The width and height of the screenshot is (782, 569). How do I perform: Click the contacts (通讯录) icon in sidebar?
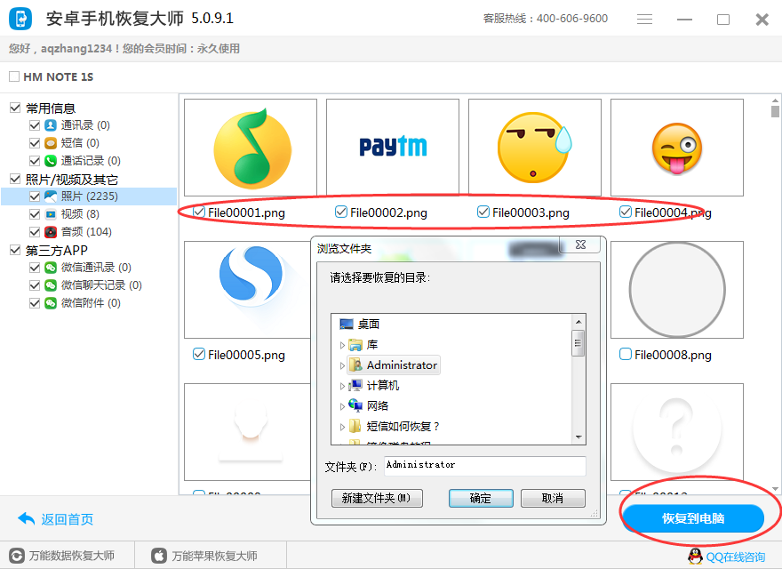point(51,125)
